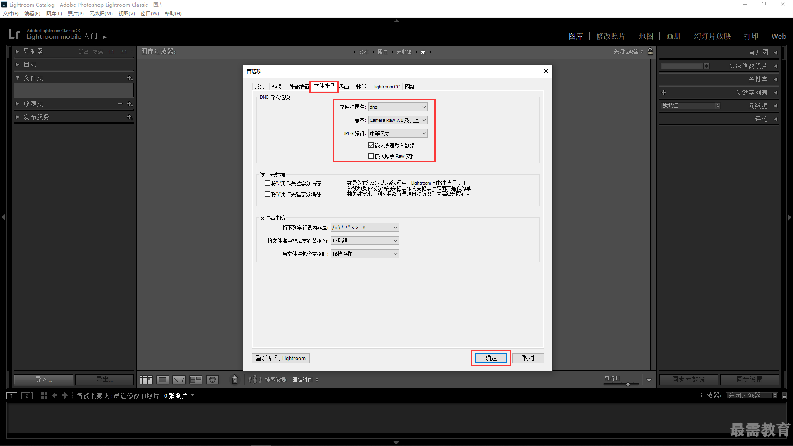
Task: Expand the Keywording panel
Action: point(775,79)
